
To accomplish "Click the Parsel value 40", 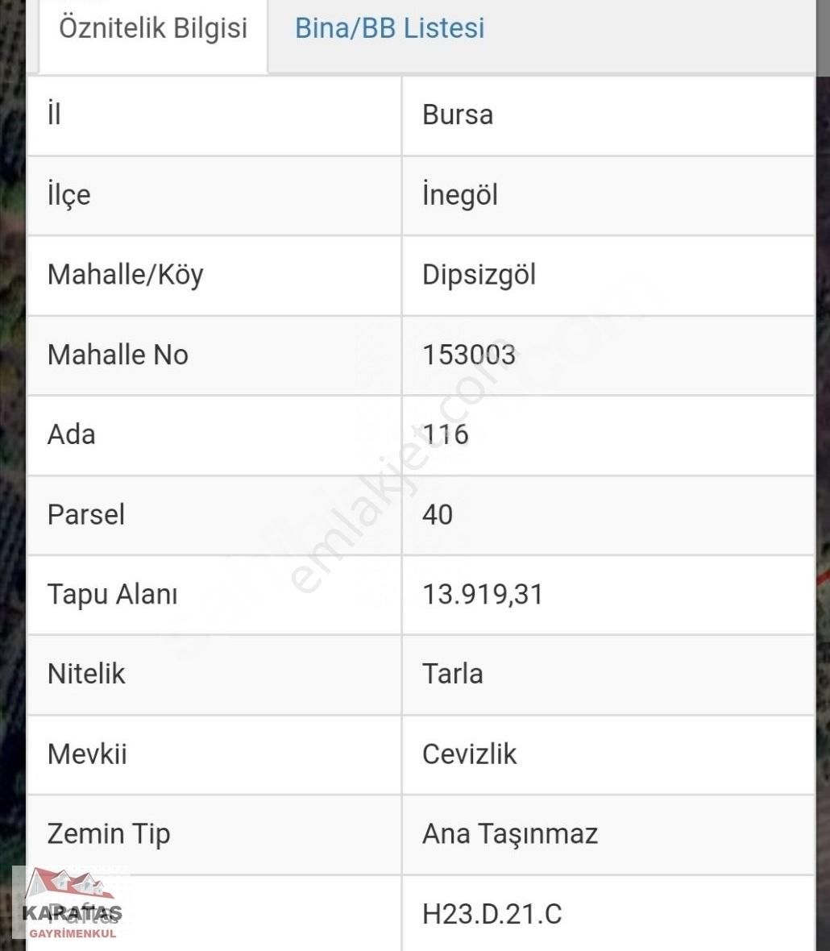I will [x=438, y=514].
